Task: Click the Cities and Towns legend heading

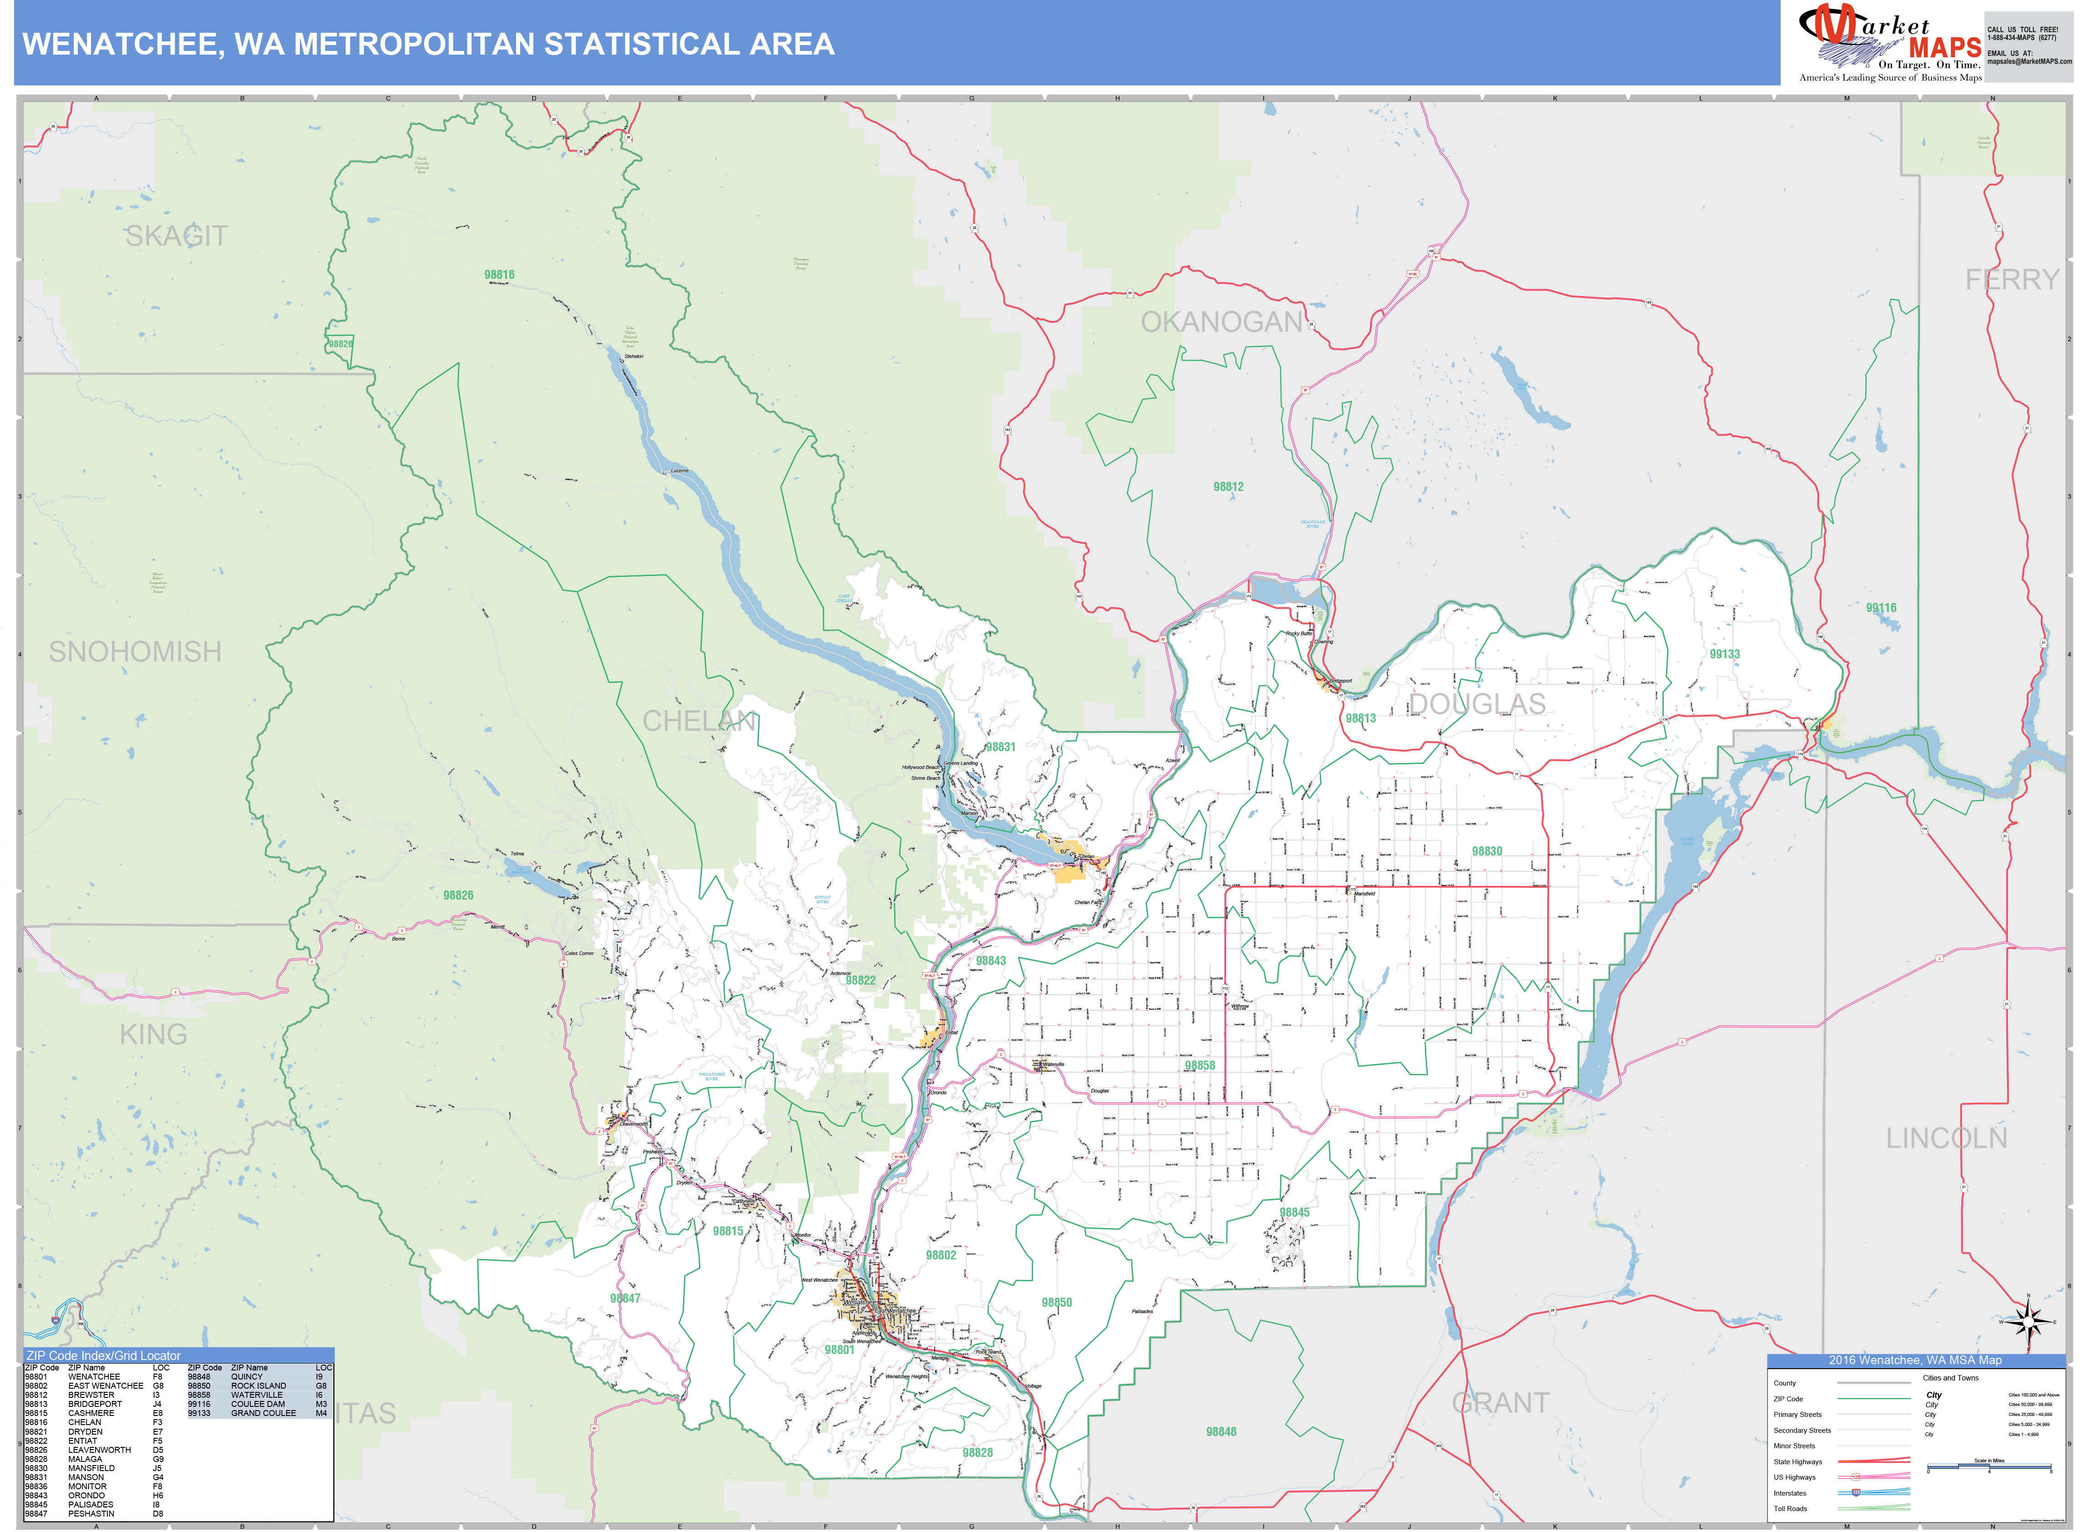Action: tap(1950, 1377)
